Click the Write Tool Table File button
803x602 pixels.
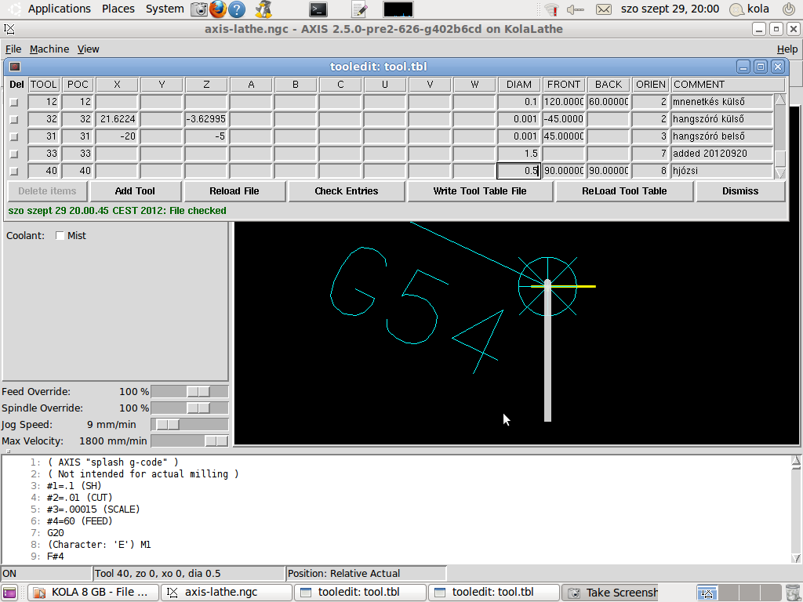tap(480, 191)
